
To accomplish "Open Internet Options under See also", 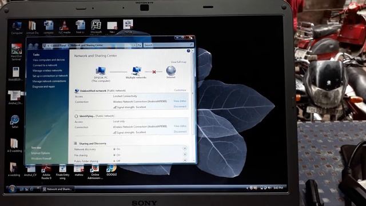I will coord(41,153).
